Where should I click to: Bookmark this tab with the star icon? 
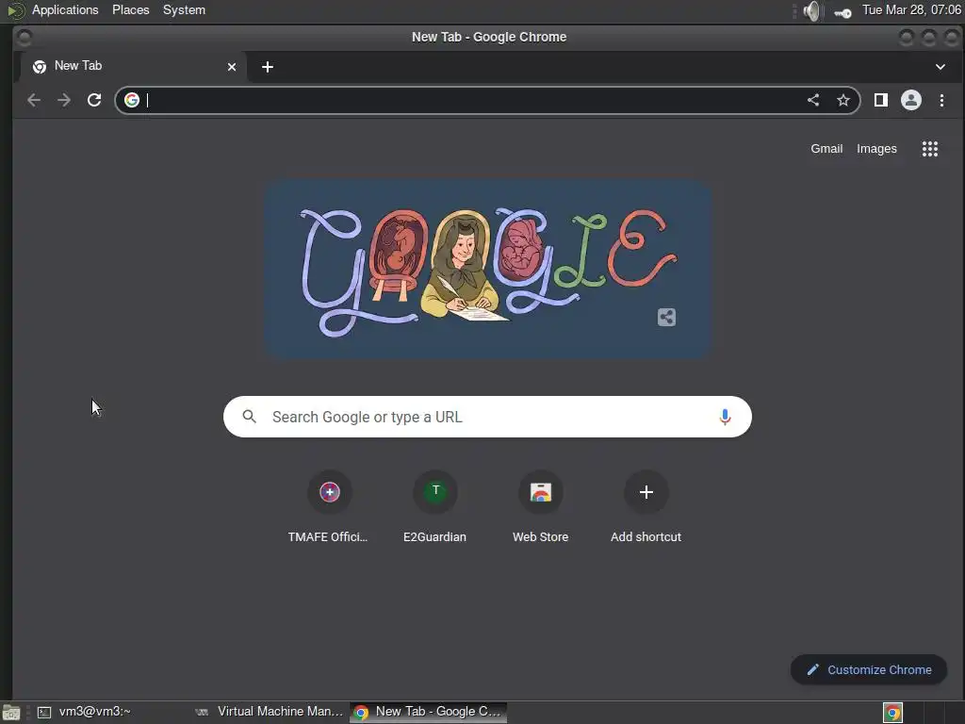point(843,100)
